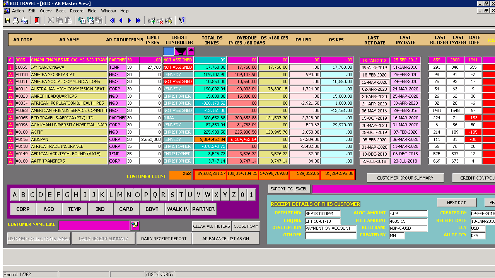Click the Cancel Query toolbar icon
The width and height of the screenshot is (495, 278).
99,20
